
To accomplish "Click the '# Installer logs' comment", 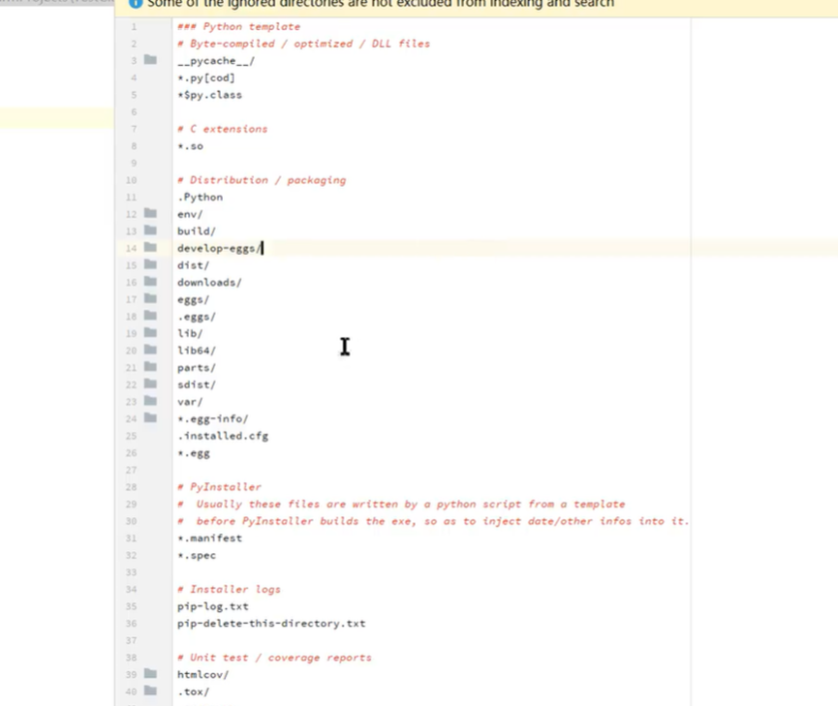I will tap(229, 590).
